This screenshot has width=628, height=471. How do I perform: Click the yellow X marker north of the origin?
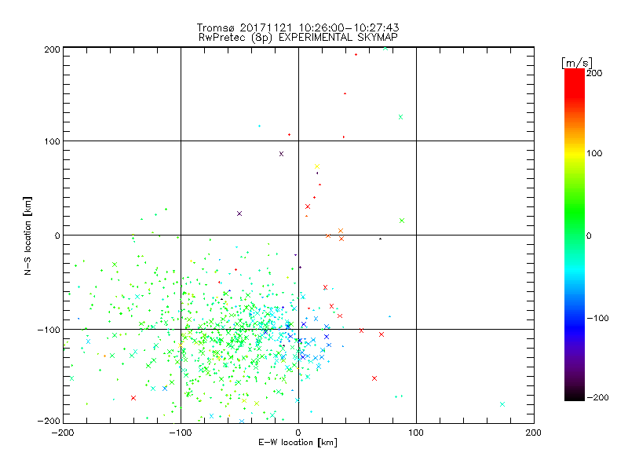(317, 166)
